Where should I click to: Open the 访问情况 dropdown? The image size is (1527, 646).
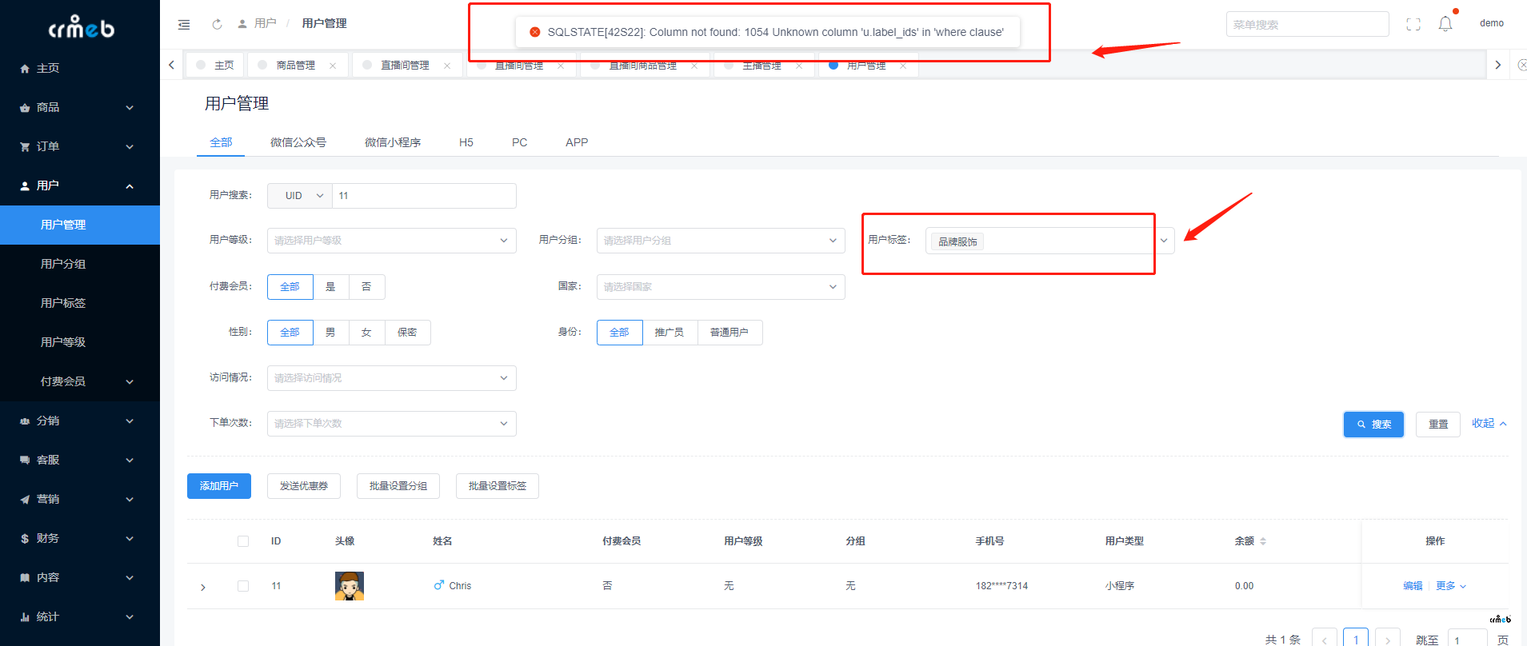(392, 378)
